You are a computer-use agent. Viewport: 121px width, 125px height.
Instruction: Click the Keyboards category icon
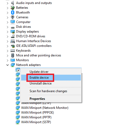[13, 51]
